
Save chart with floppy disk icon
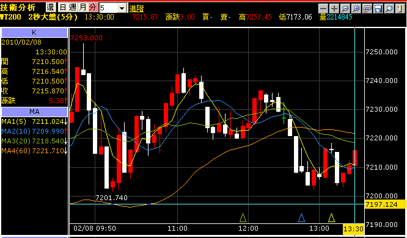(378, 9)
